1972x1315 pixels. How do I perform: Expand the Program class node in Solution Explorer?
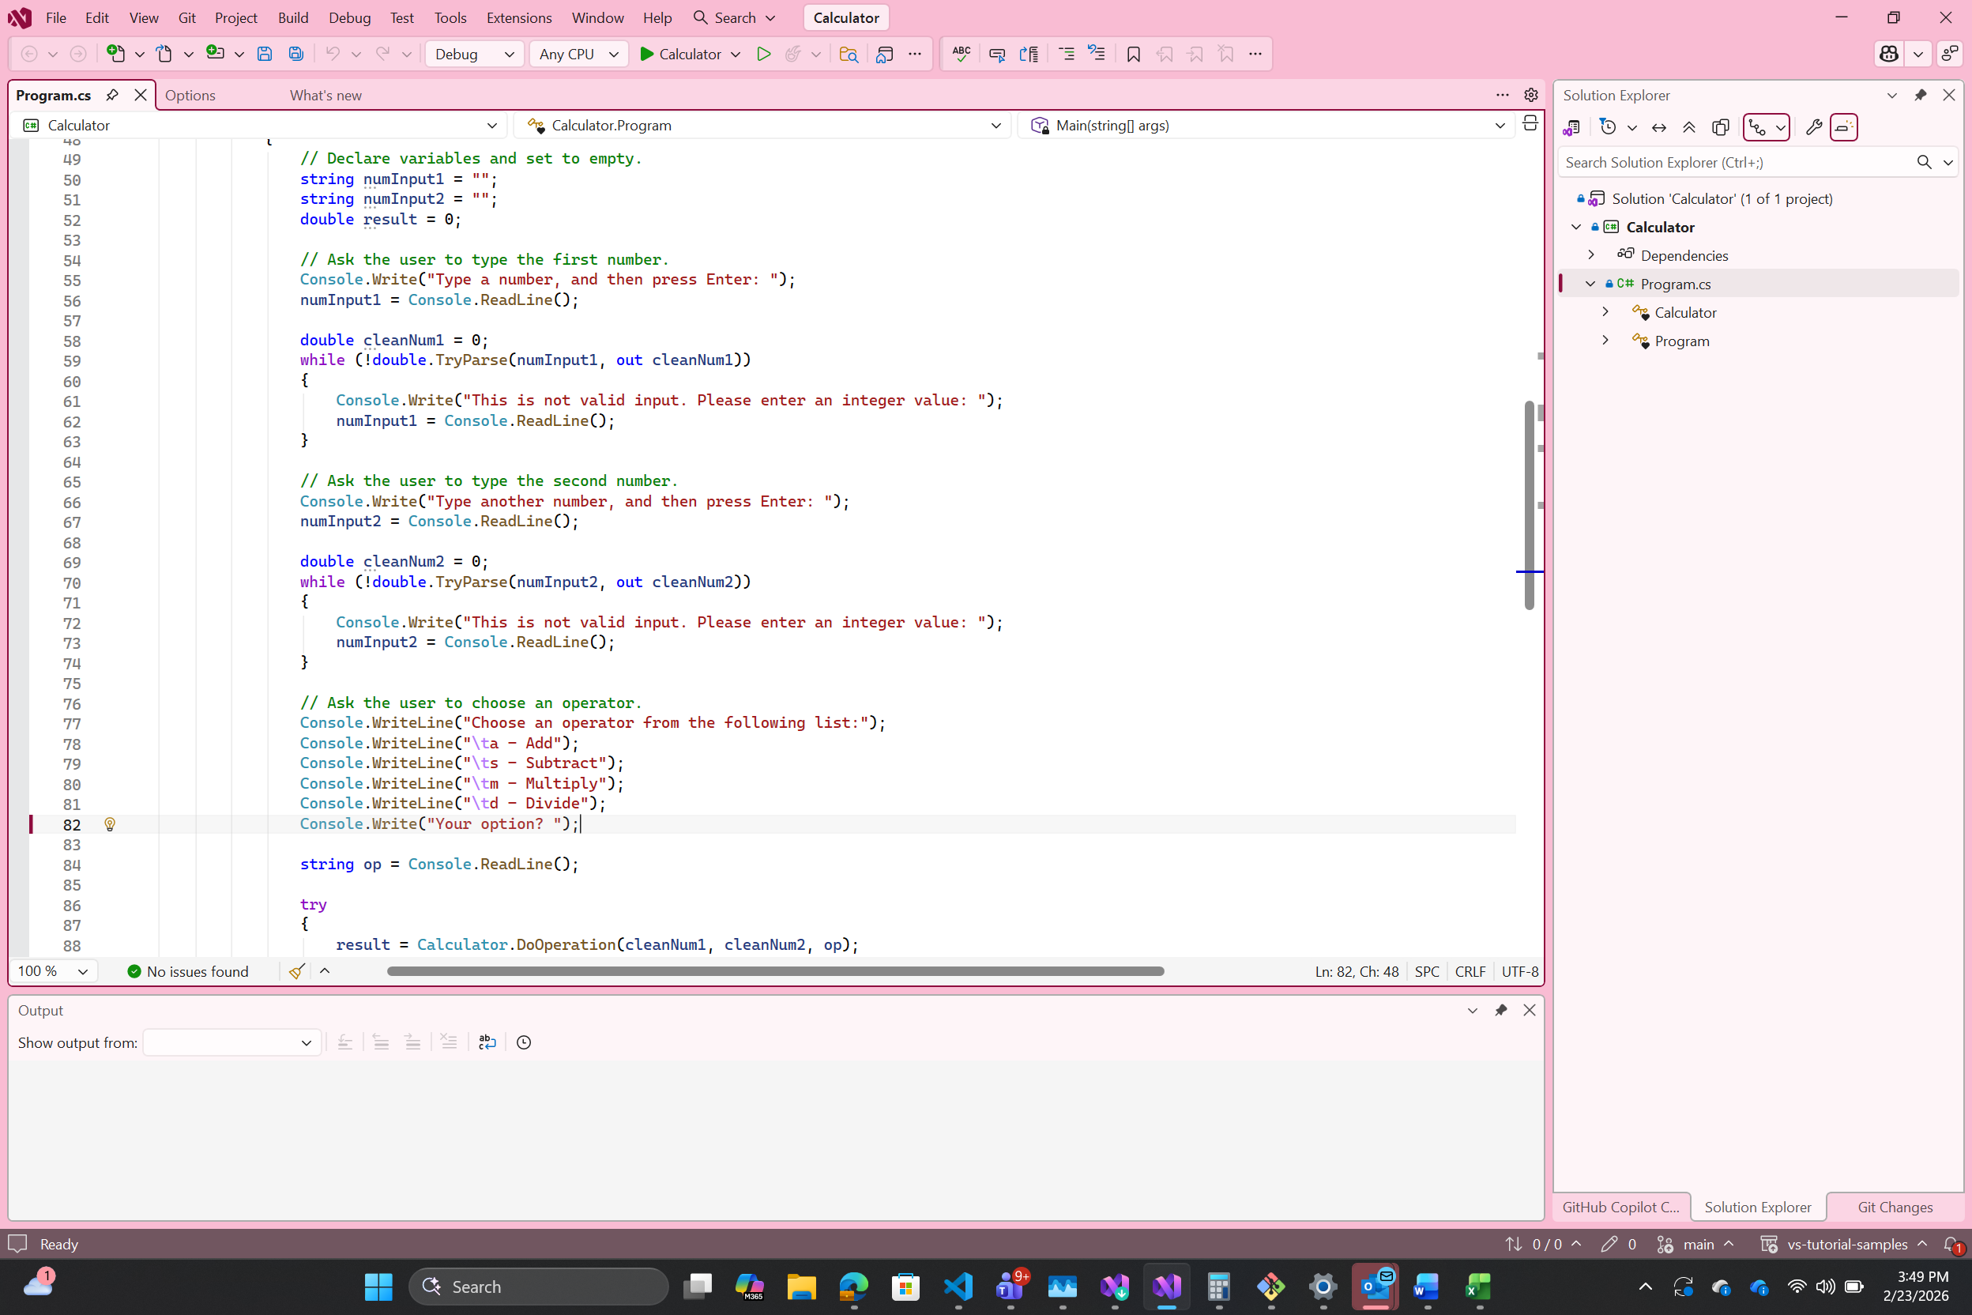pos(1605,341)
